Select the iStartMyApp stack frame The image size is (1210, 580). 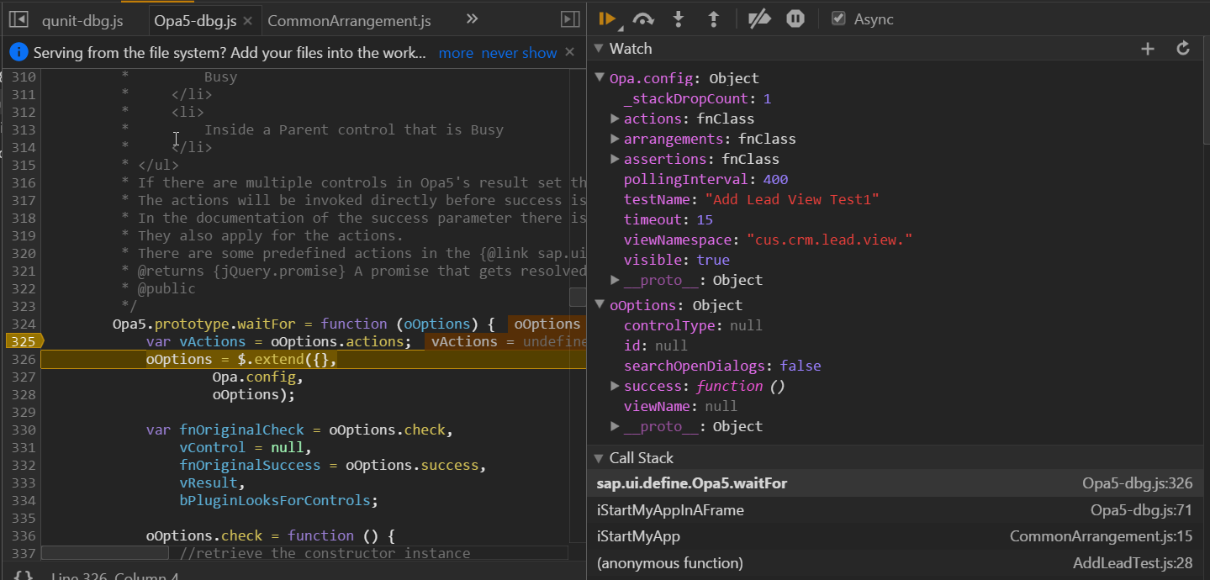[897, 536]
